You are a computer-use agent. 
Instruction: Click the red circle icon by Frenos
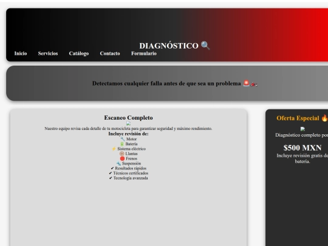[x=122, y=159]
